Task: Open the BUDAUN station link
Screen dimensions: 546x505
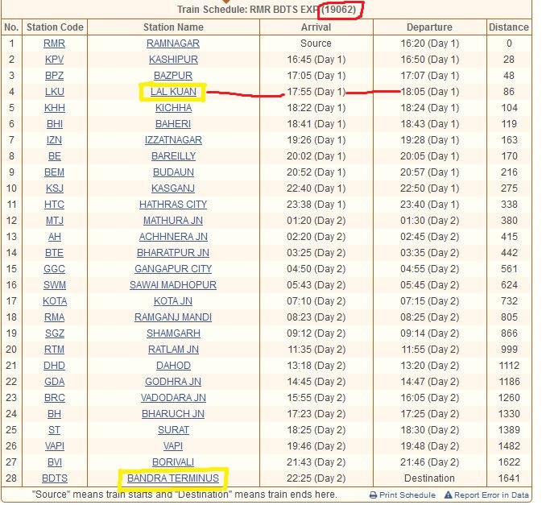Action: pos(173,172)
